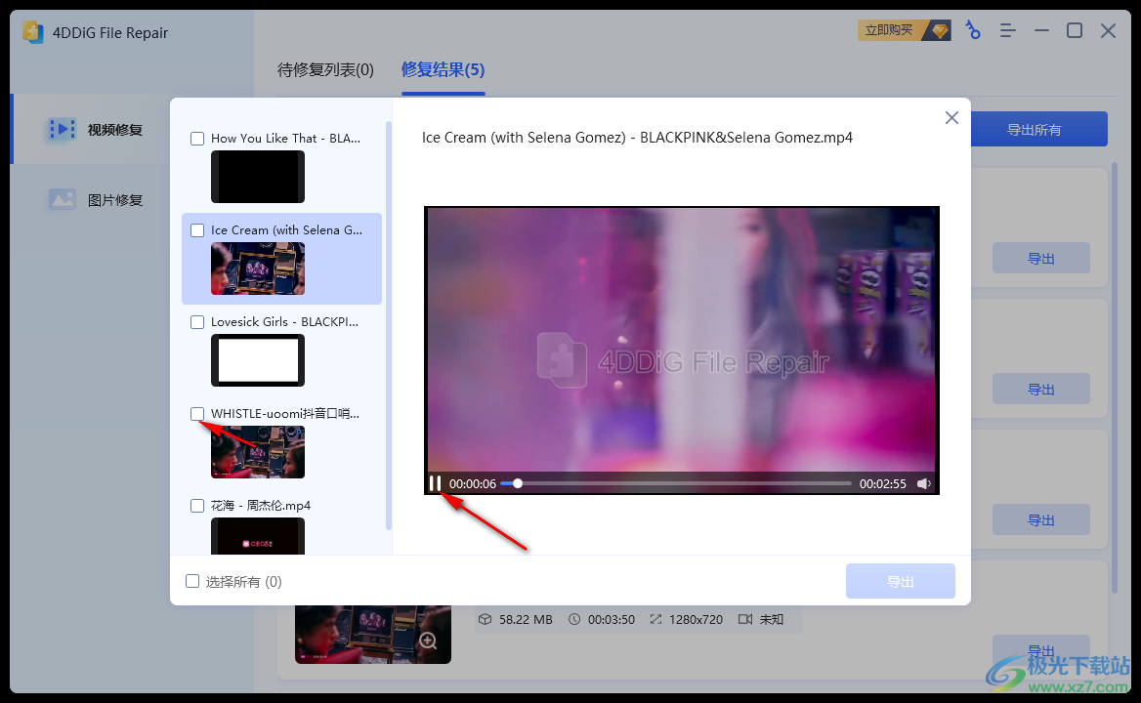Maximize the application window
Image resolution: width=1141 pixels, height=703 pixels.
coord(1074,30)
